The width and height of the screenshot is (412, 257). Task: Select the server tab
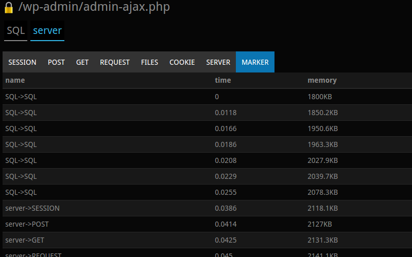(x=47, y=31)
